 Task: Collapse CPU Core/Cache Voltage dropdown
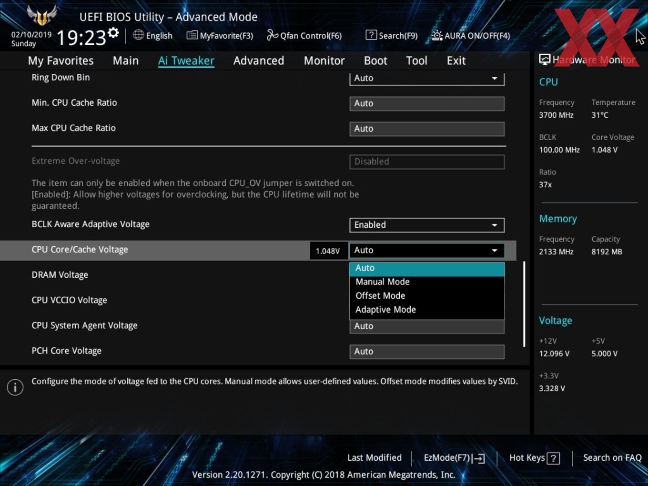click(x=427, y=250)
